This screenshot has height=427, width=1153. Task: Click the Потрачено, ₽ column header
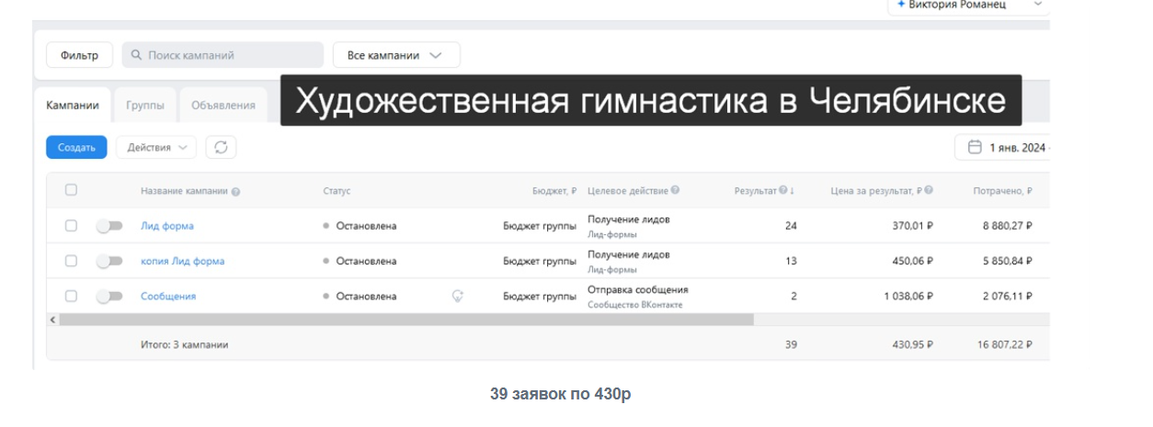(x=1002, y=191)
